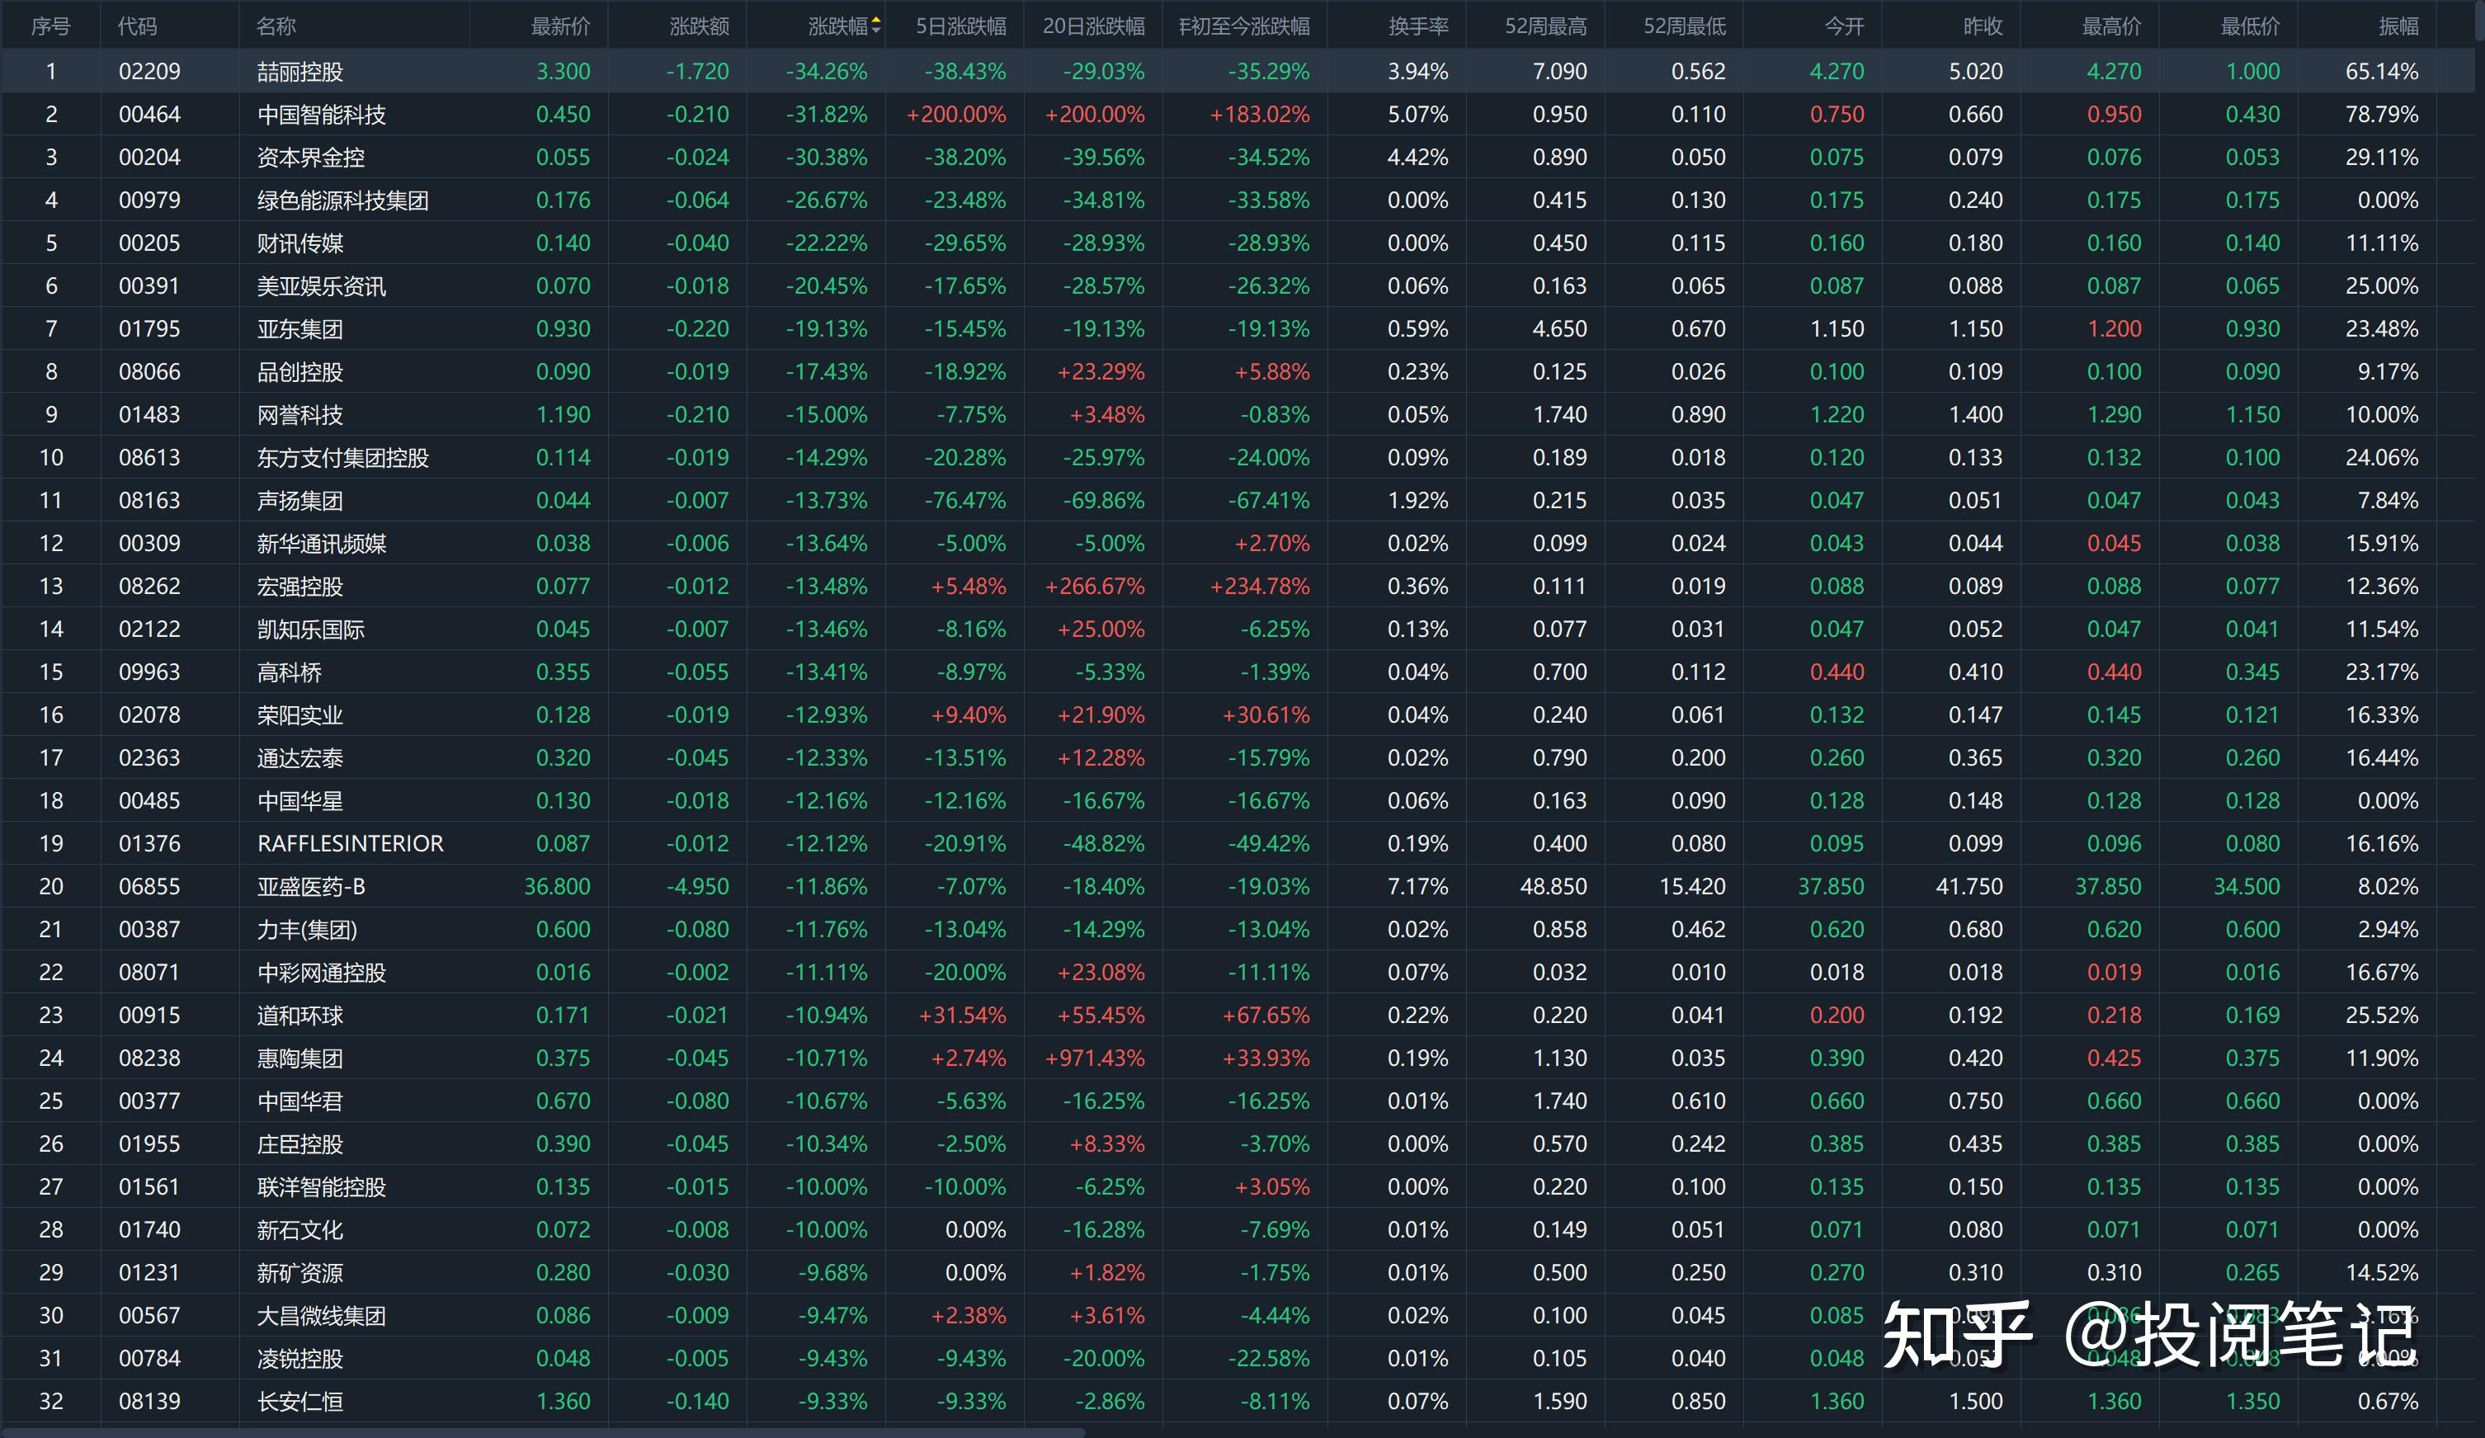Screen dimensions: 2485x1438
Task: Sort by 5日涨跌幅 column header
Action: tap(961, 26)
